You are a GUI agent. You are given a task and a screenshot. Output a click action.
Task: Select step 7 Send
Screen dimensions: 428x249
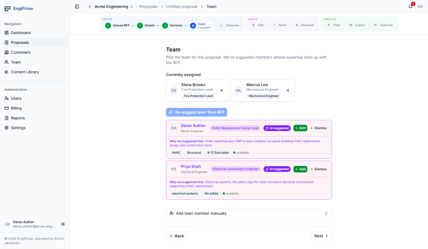[279, 25]
